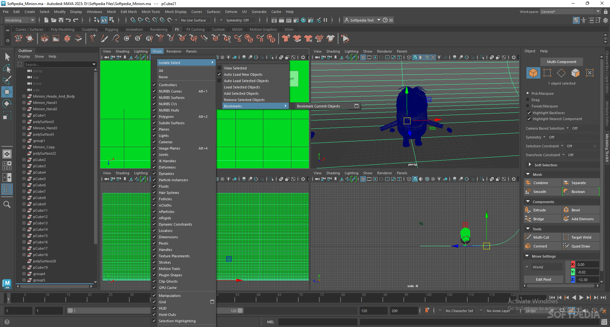Open the search magnifier icon in left sidebar
610x327 pixels.
pyautogui.click(x=7, y=204)
